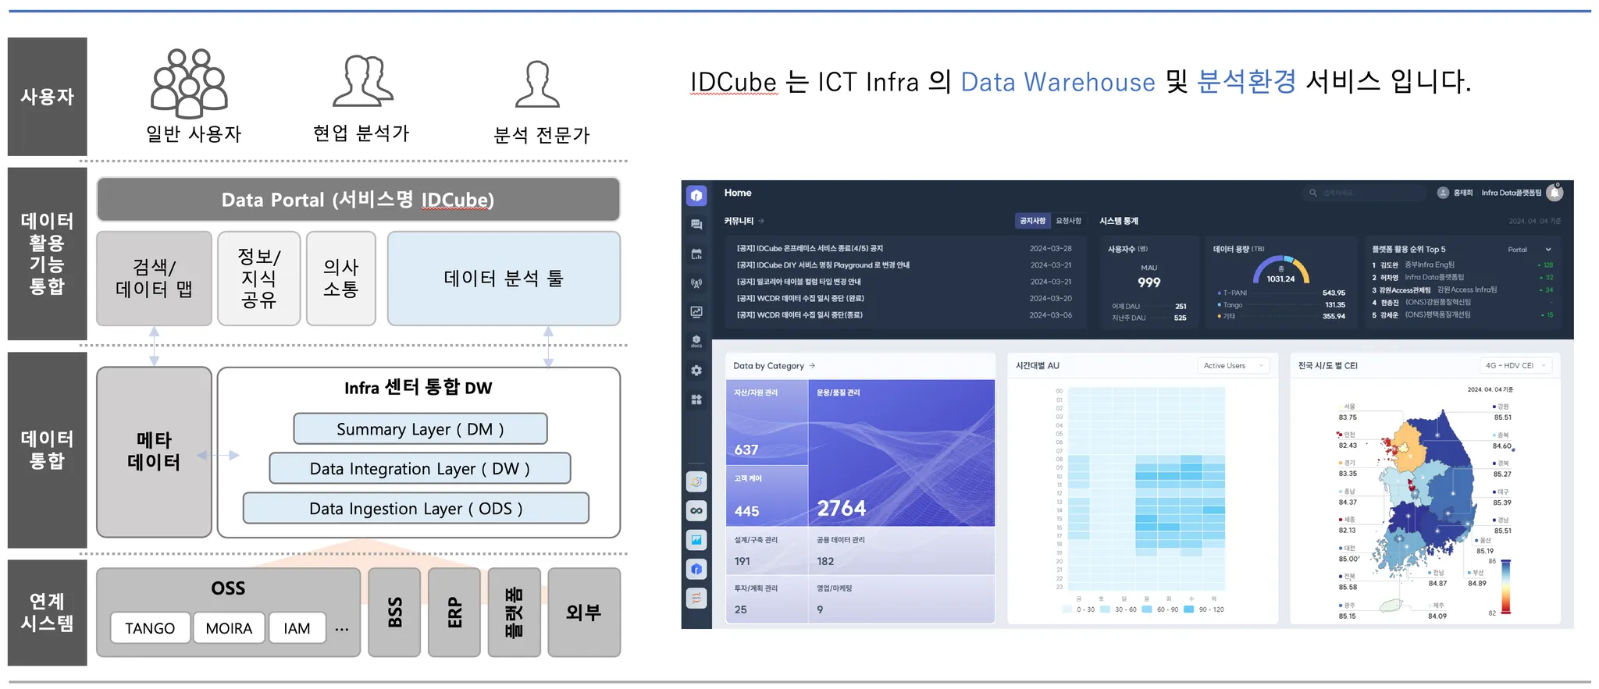Click the user avatar icon beside 홍태희
This screenshot has height=689, width=1599.
pos(1443,193)
